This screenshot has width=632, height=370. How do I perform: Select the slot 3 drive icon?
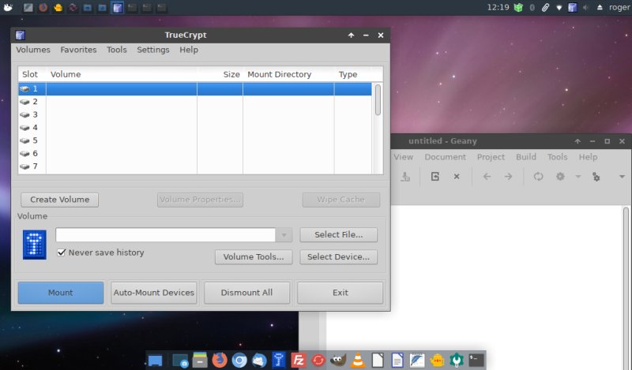click(x=24, y=114)
